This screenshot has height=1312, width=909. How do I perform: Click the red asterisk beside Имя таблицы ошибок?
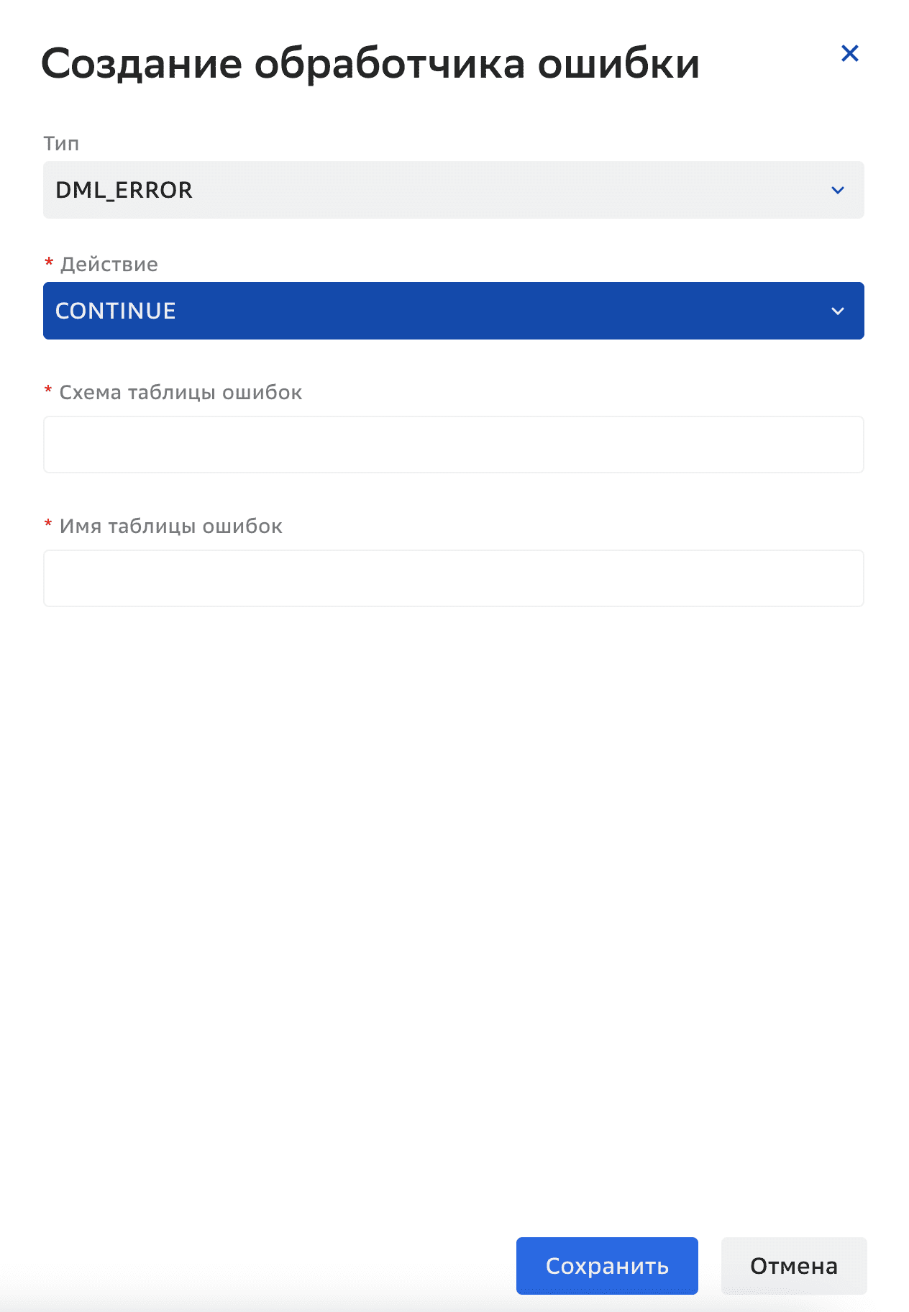pos(48,524)
